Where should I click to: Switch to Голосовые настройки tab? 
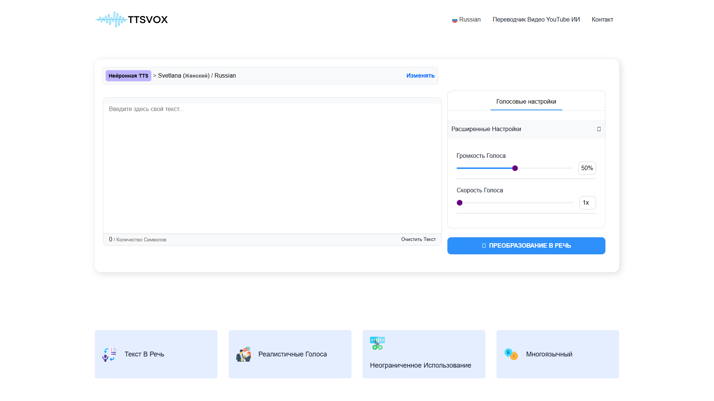click(526, 102)
